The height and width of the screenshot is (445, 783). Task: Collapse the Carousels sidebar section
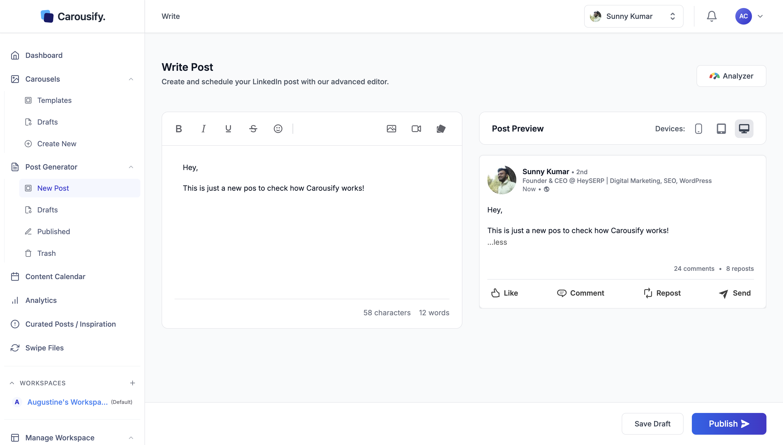tap(131, 79)
